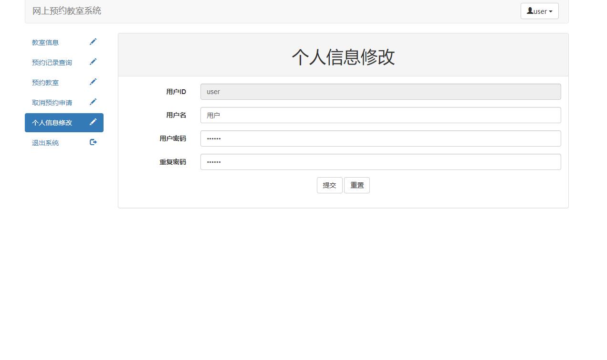Screen dimensions: 607x360
Task: Click the pencil icon beside 教室信息
Action: pyautogui.click(x=93, y=42)
